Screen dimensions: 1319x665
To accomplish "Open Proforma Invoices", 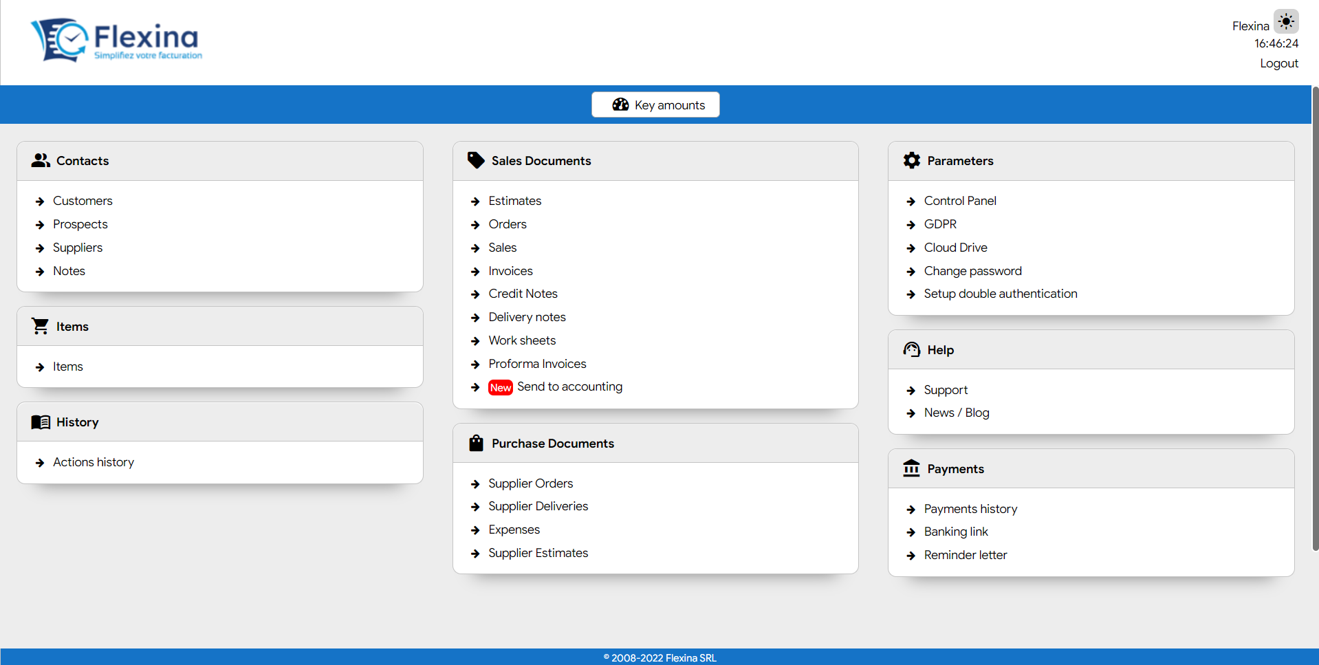I will 537,364.
